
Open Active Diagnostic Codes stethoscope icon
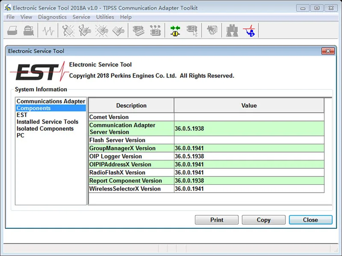(68, 30)
